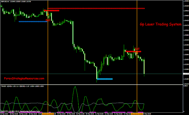
Task: Select the teal horizontal current price line
Action: [91, 74]
